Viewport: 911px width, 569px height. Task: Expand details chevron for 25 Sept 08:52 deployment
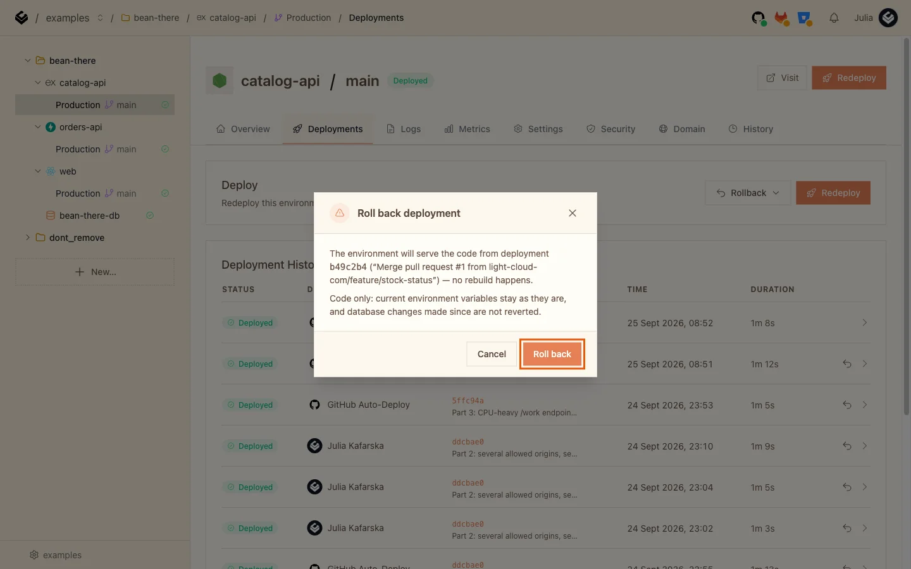pyautogui.click(x=865, y=322)
